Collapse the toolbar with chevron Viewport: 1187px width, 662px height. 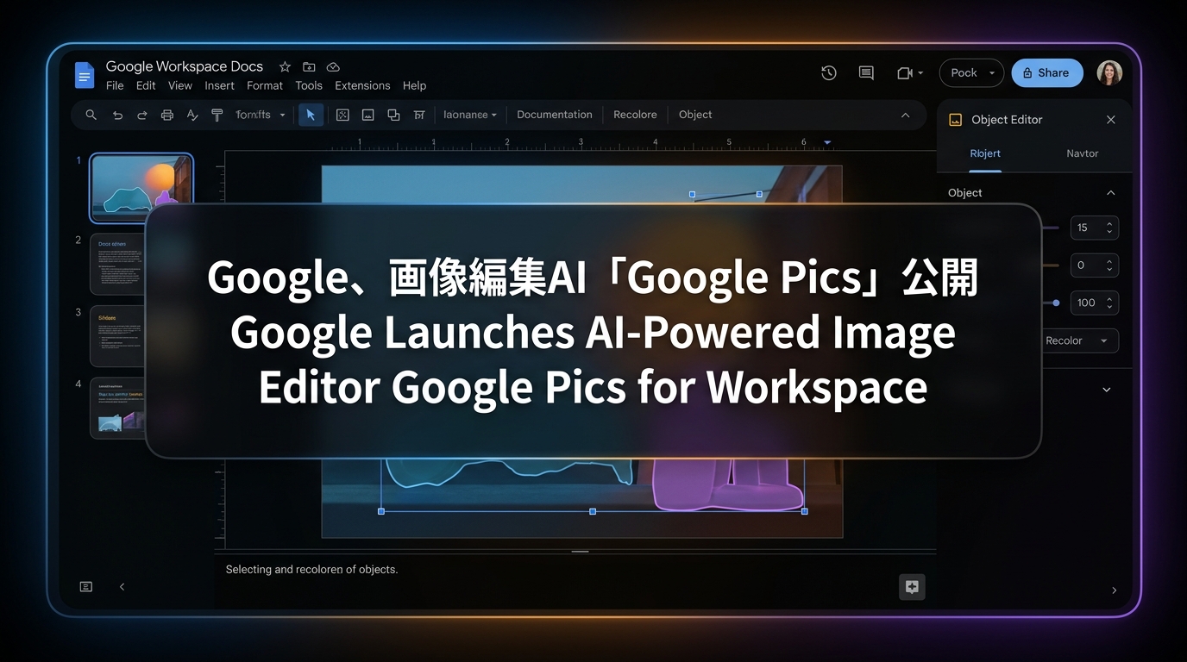[905, 115]
